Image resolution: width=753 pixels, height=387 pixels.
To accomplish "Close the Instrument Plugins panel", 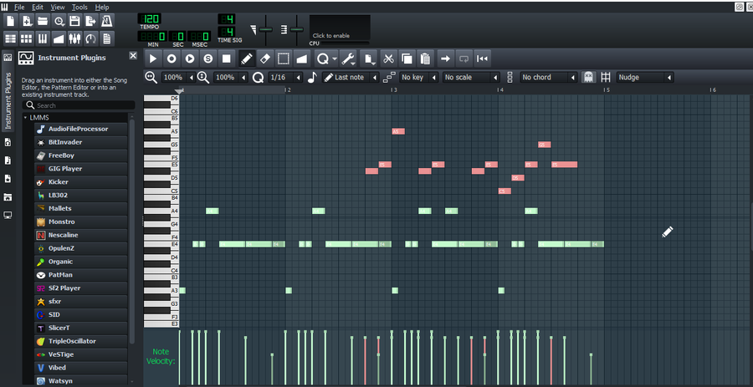I will tap(134, 56).
